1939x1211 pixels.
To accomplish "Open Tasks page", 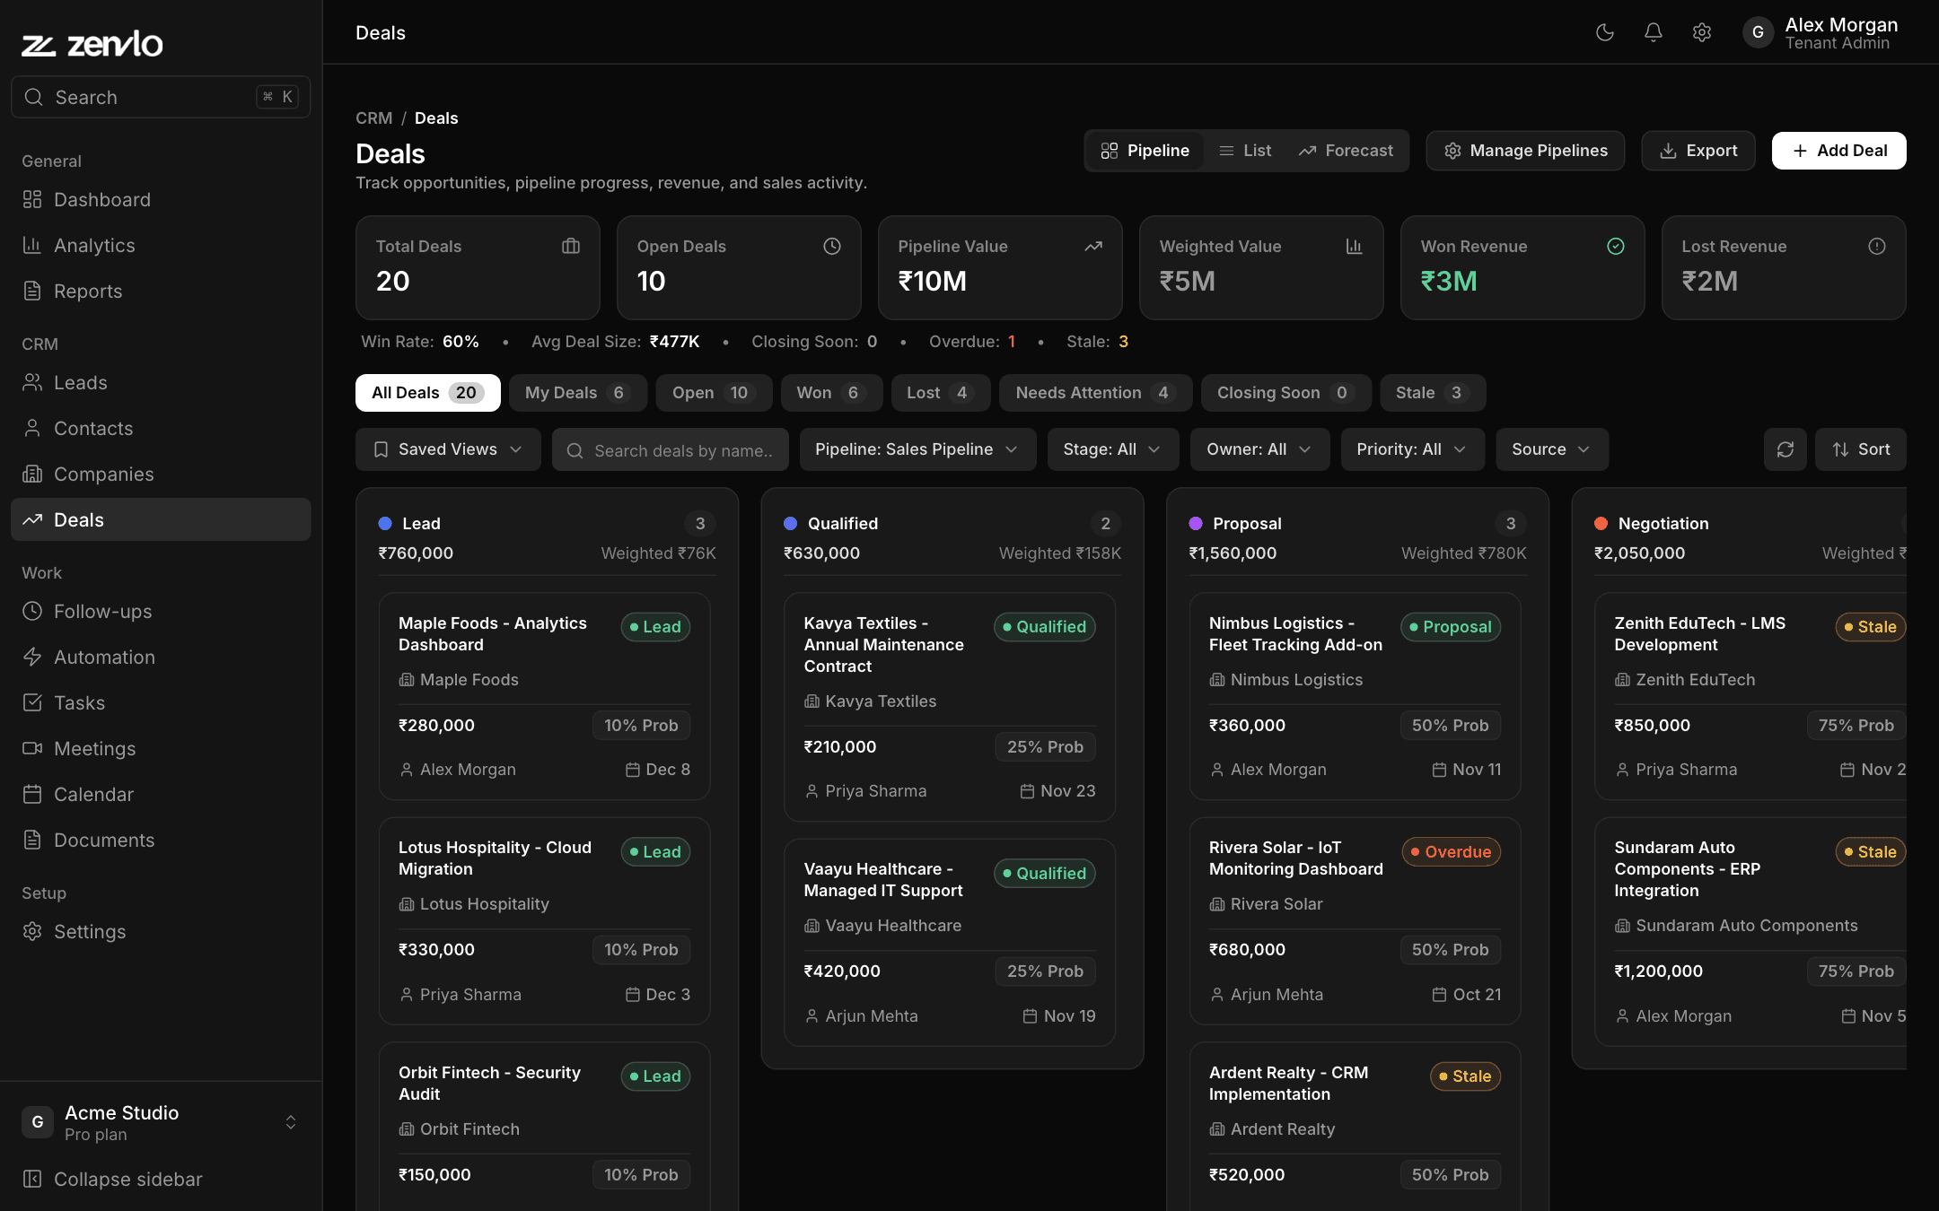I will click(x=161, y=702).
